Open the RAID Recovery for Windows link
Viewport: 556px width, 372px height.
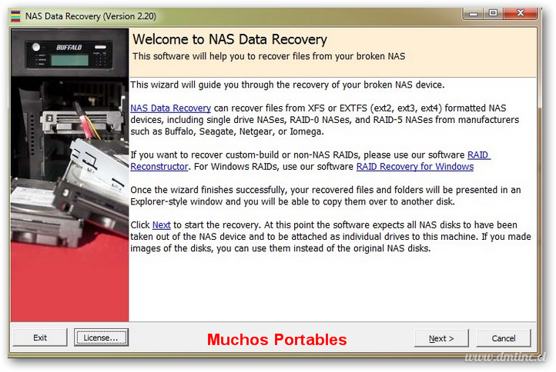(415, 166)
